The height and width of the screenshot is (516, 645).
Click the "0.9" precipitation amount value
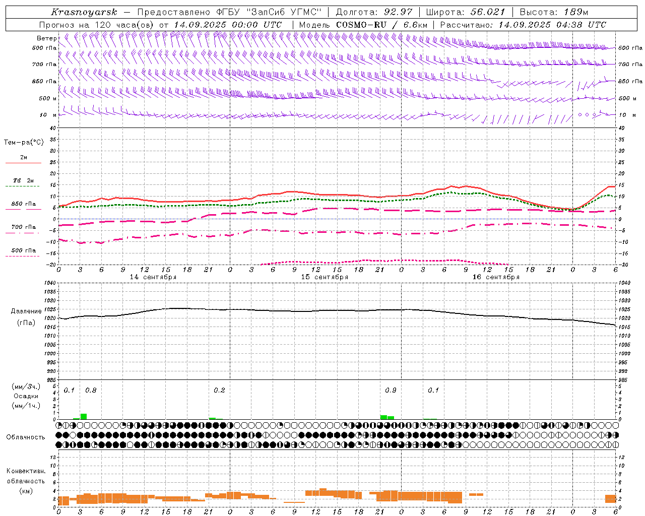(391, 390)
